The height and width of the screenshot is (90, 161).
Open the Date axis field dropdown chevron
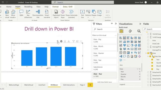(138, 69)
